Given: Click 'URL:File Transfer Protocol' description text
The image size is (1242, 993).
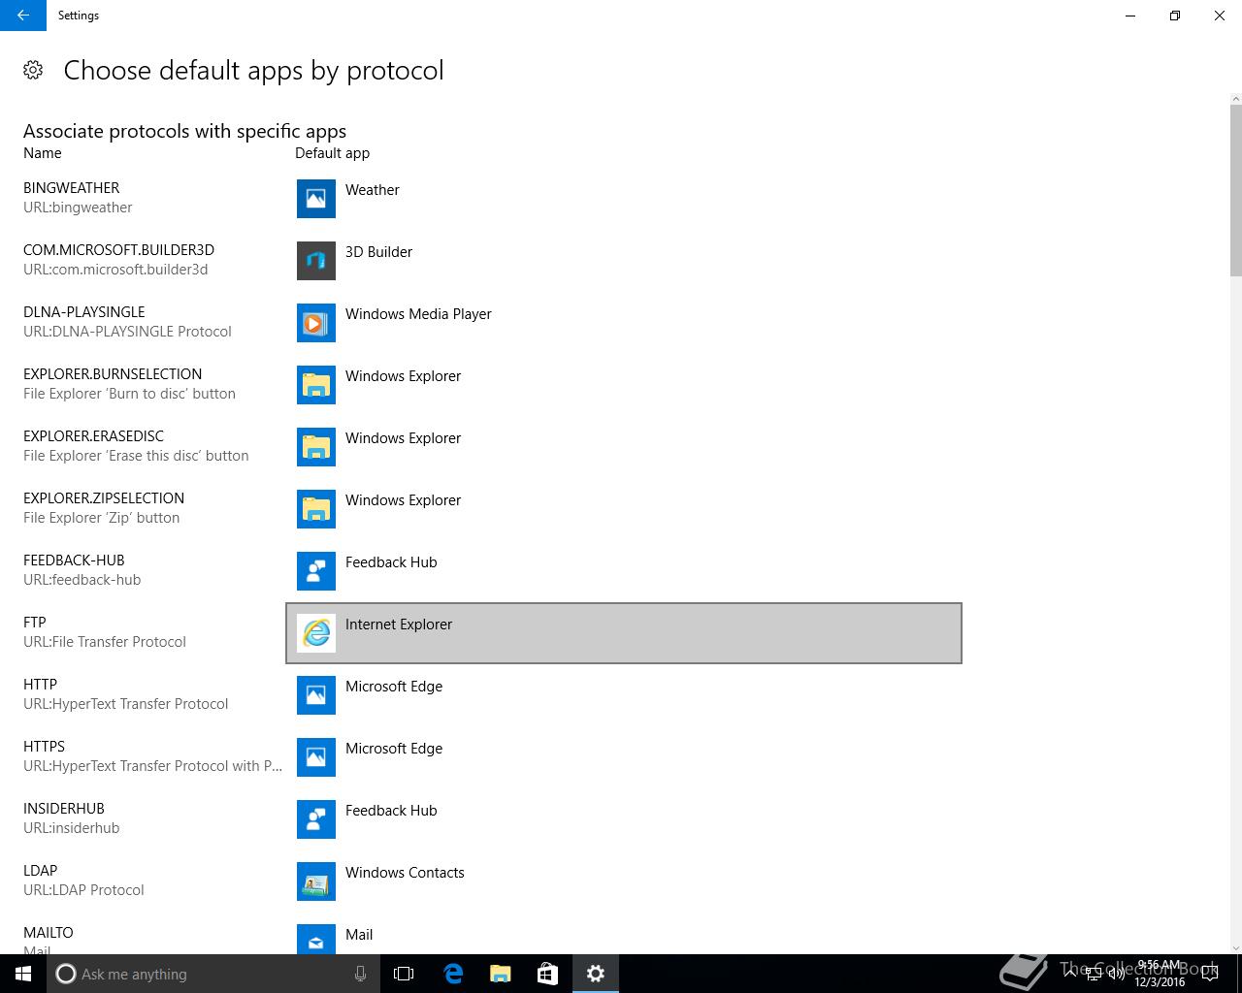Looking at the screenshot, I should [x=105, y=642].
